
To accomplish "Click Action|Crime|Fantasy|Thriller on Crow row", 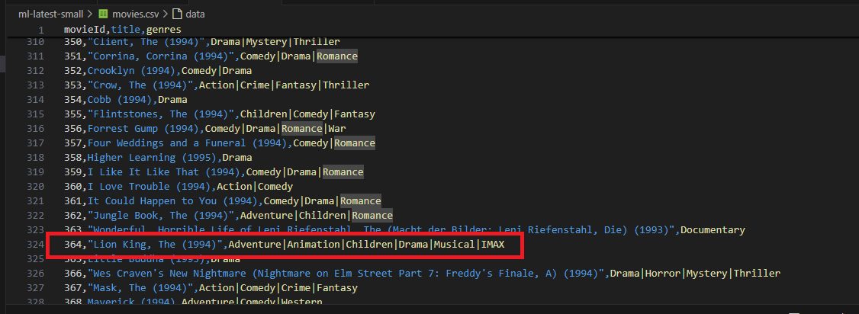I will click(x=285, y=85).
